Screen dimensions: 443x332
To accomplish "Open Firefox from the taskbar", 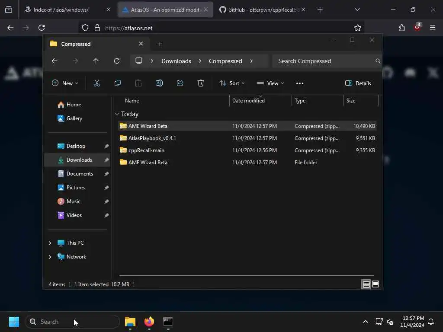I will (149, 322).
